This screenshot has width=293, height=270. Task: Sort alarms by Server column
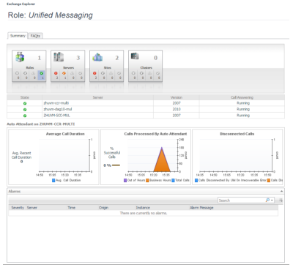[32, 208]
